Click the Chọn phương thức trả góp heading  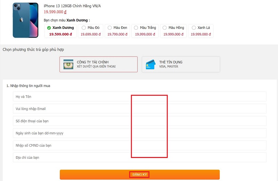coord(33,49)
